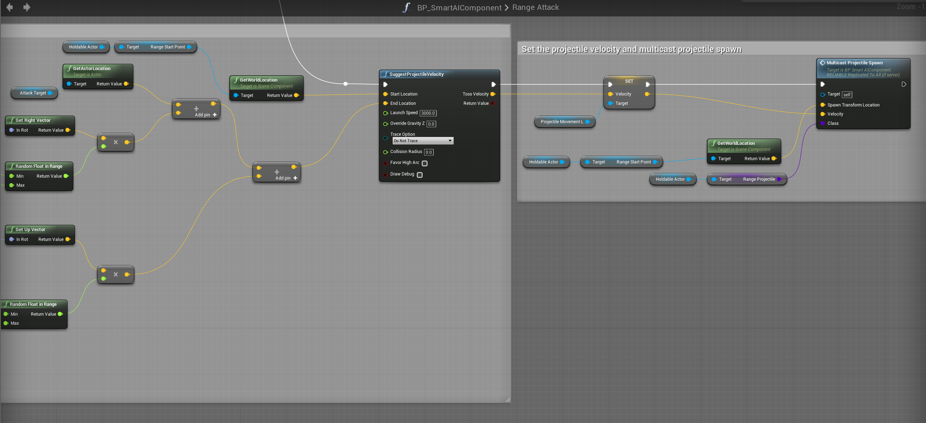The image size is (926, 423).
Task: Enable the Favor High Arc checkbox
Action: tap(425, 163)
